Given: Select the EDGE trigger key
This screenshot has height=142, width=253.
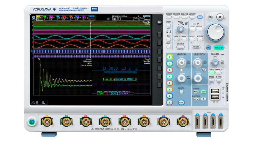Looking at the screenshot, I should coord(212,73).
